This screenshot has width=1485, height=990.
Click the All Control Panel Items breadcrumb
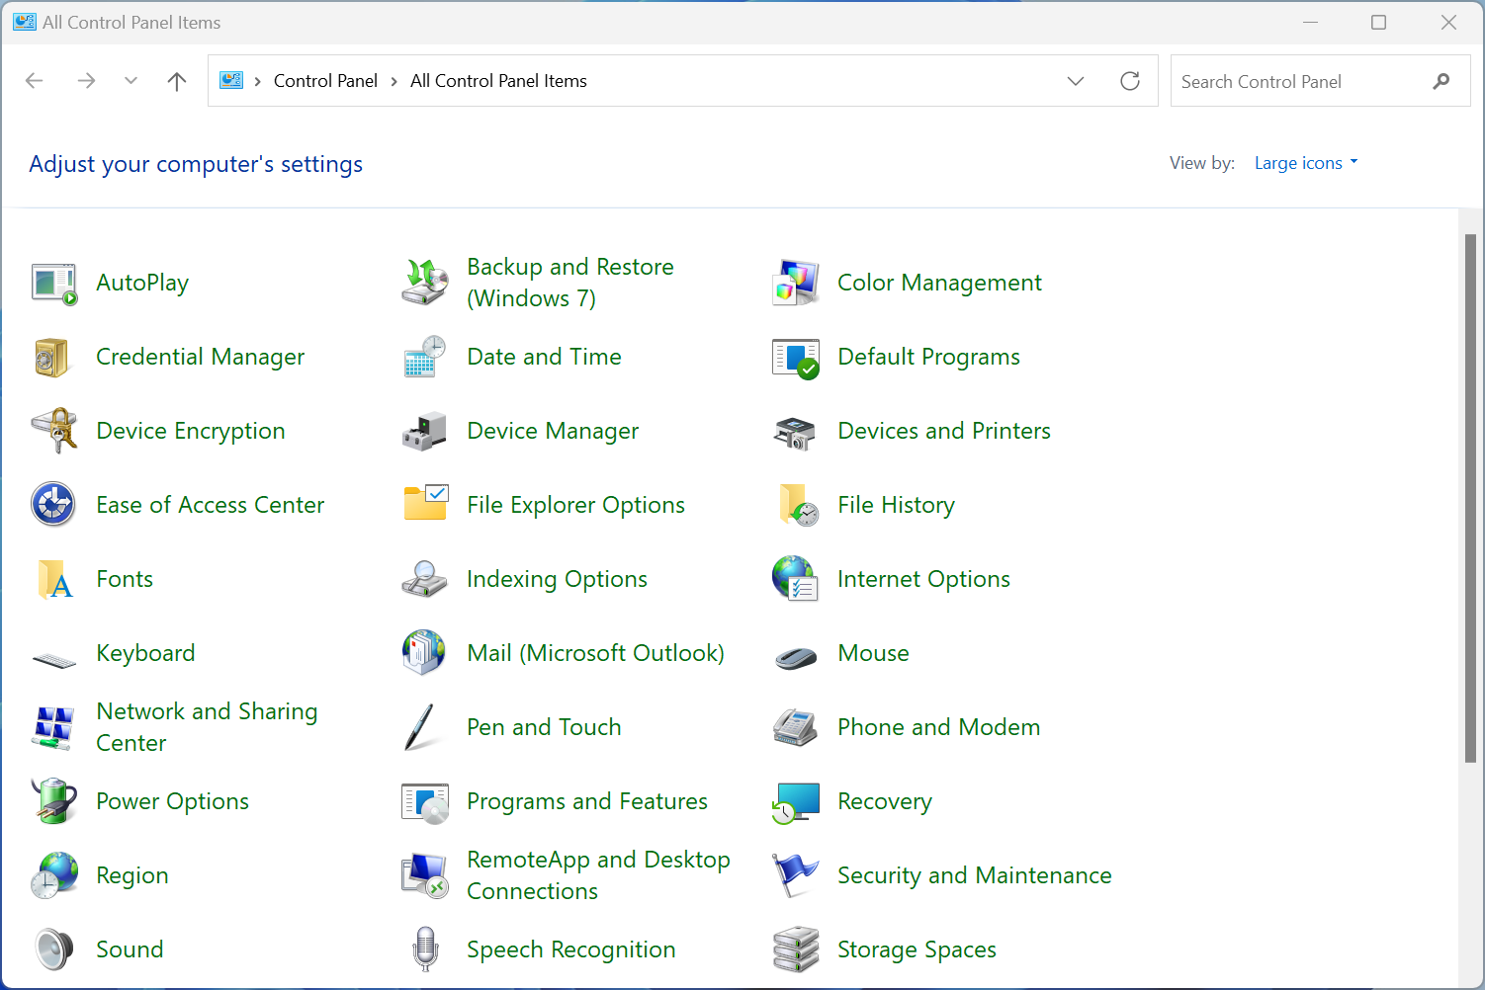[x=498, y=81]
